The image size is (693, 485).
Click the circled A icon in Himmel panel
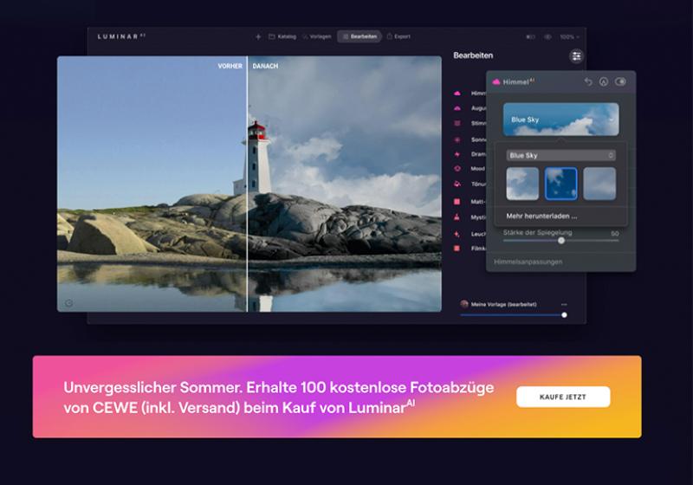tap(604, 81)
